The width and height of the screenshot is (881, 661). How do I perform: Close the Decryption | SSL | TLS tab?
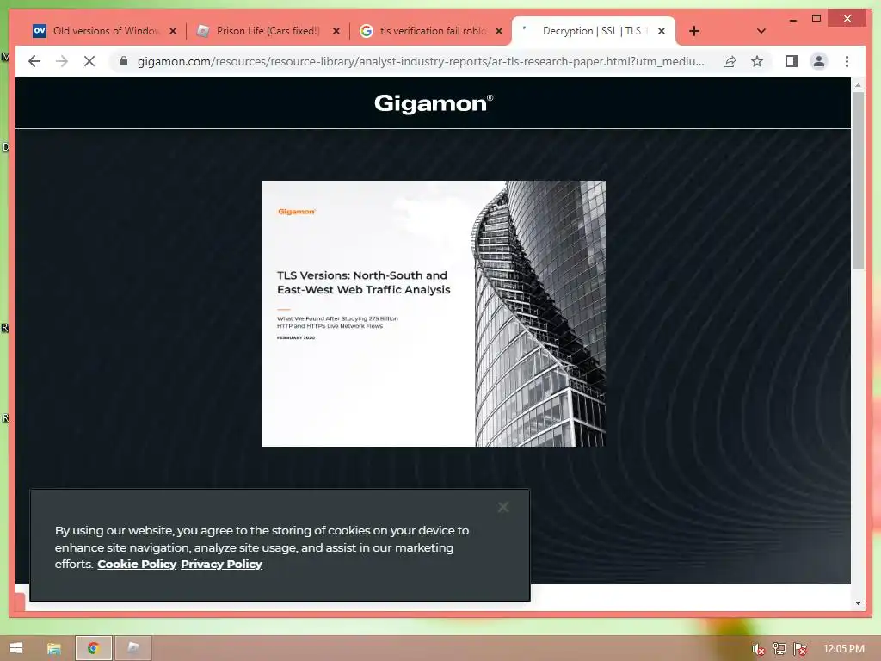pyautogui.click(x=662, y=31)
